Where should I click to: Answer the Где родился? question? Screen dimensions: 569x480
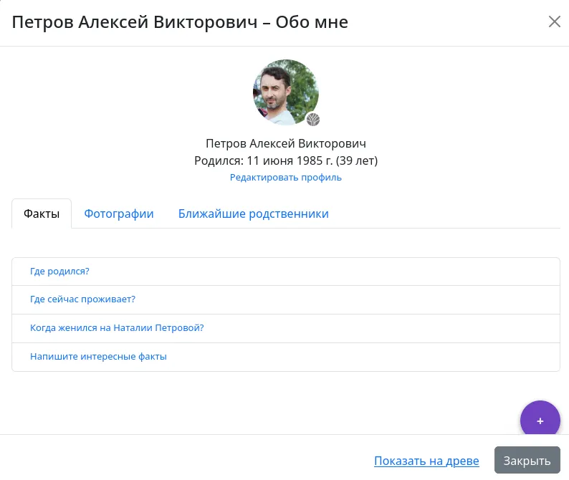coord(286,272)
